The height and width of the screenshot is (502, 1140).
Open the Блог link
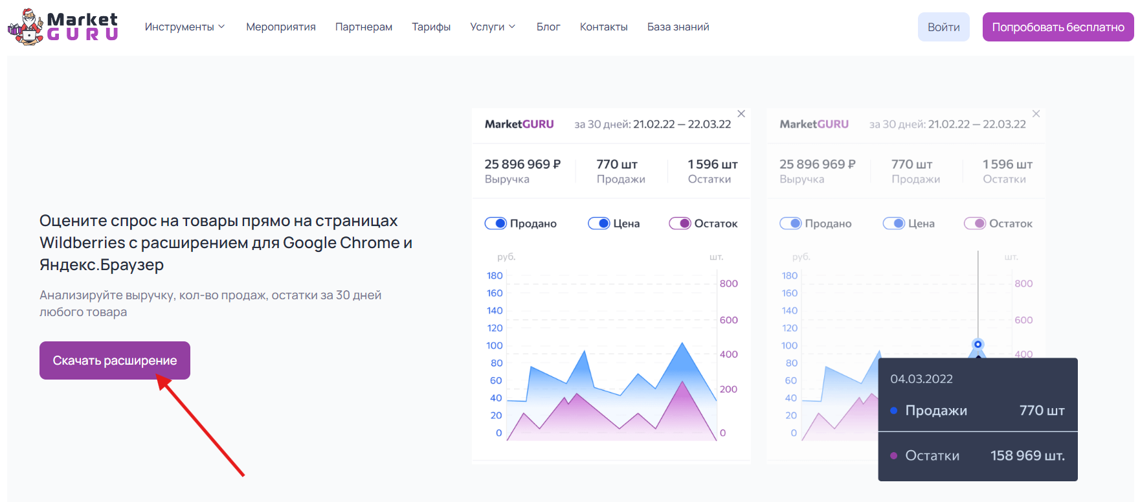[x=548, y=27]
